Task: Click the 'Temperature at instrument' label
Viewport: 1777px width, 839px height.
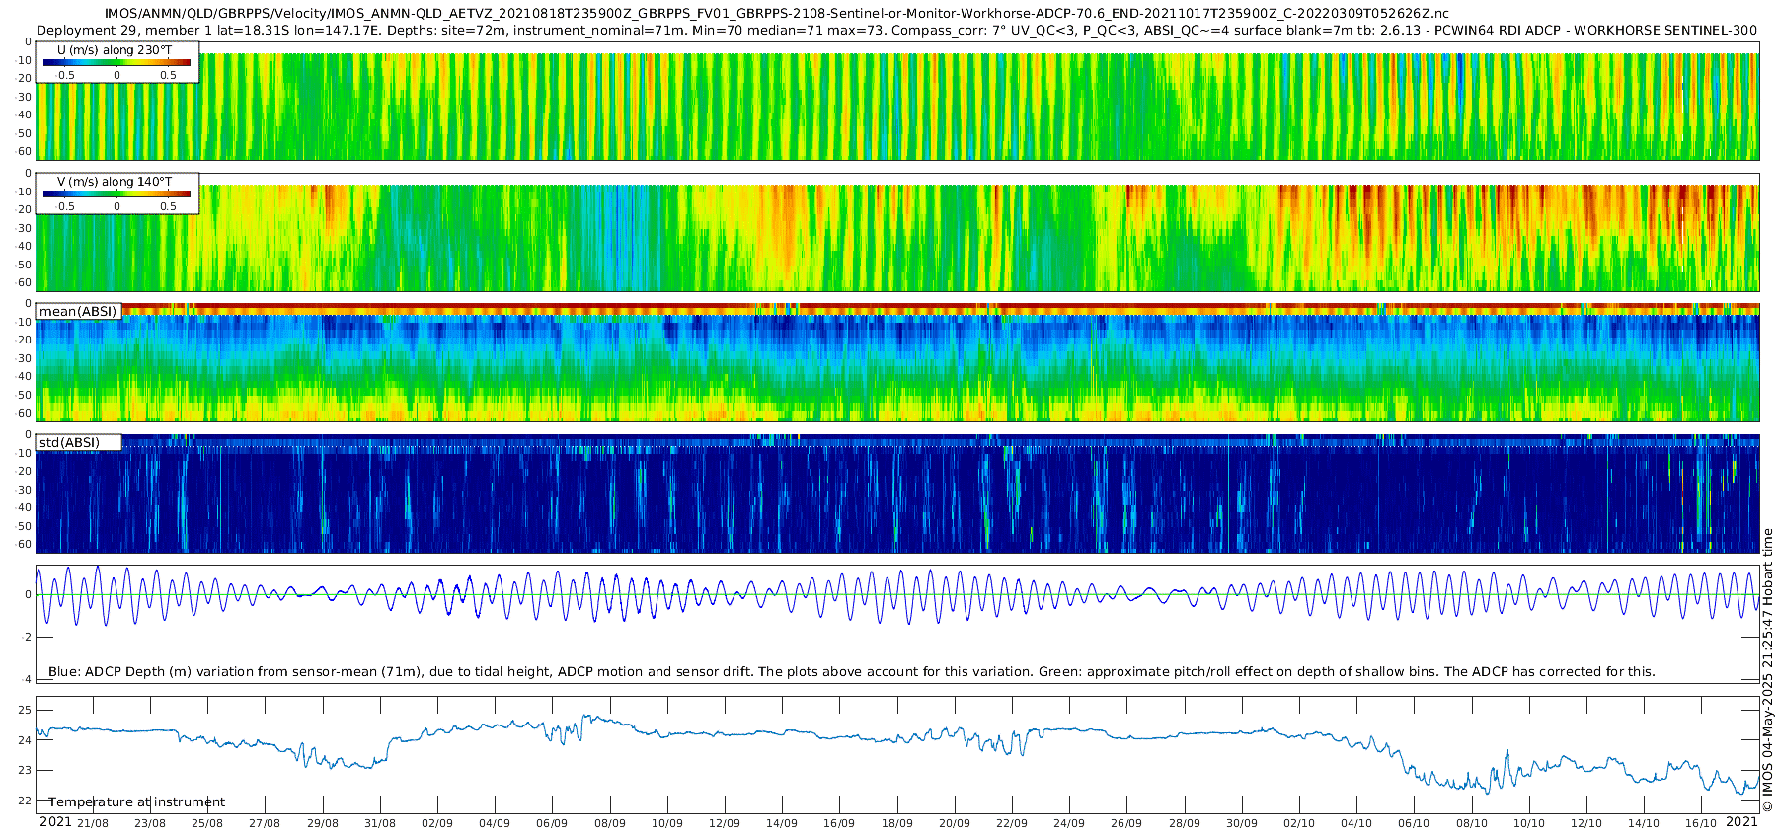Action: [137, 802]
